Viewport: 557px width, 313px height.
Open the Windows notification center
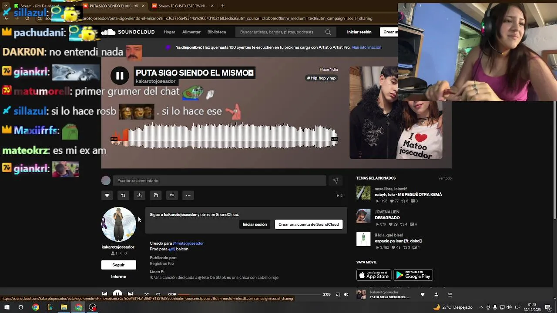point(548,307)
